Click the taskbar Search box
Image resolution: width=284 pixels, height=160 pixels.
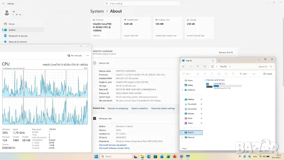116,156
